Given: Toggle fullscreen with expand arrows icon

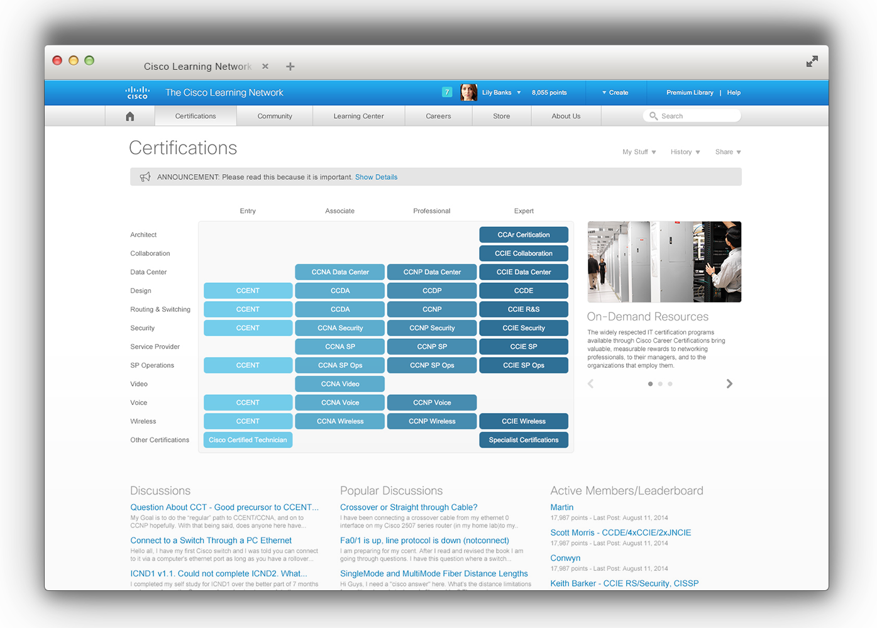Looking at the screenshot, I should pos(812,61).
